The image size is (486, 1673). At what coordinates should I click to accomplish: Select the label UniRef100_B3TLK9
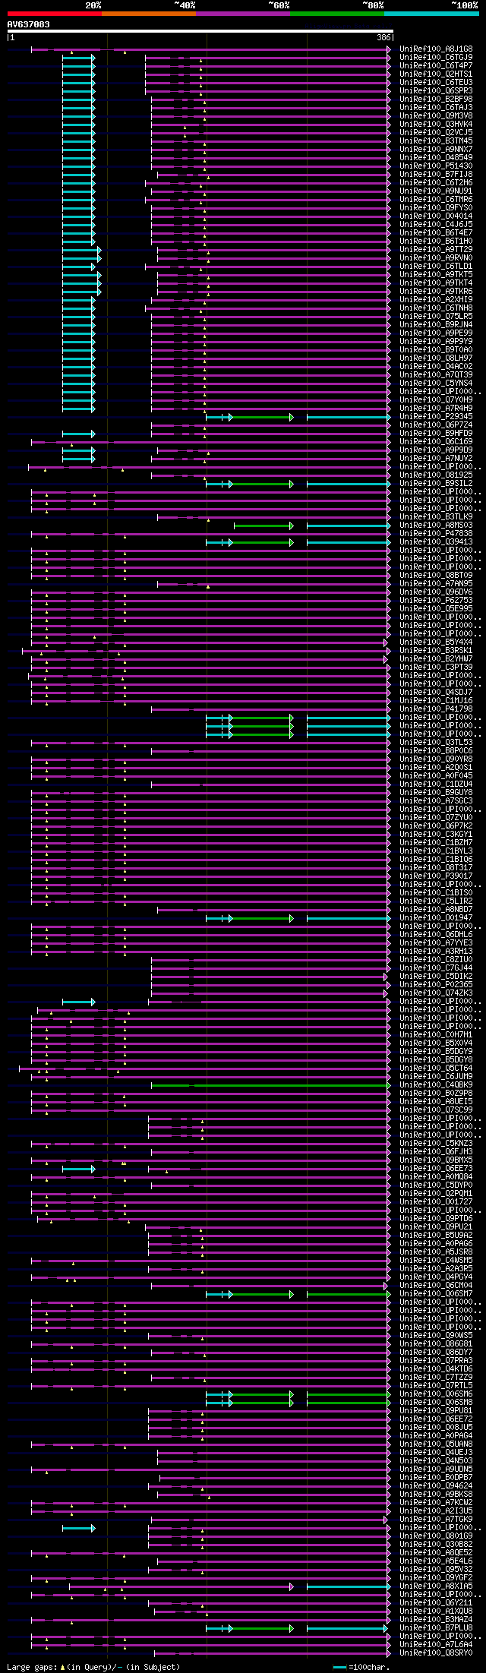point(436,516)
